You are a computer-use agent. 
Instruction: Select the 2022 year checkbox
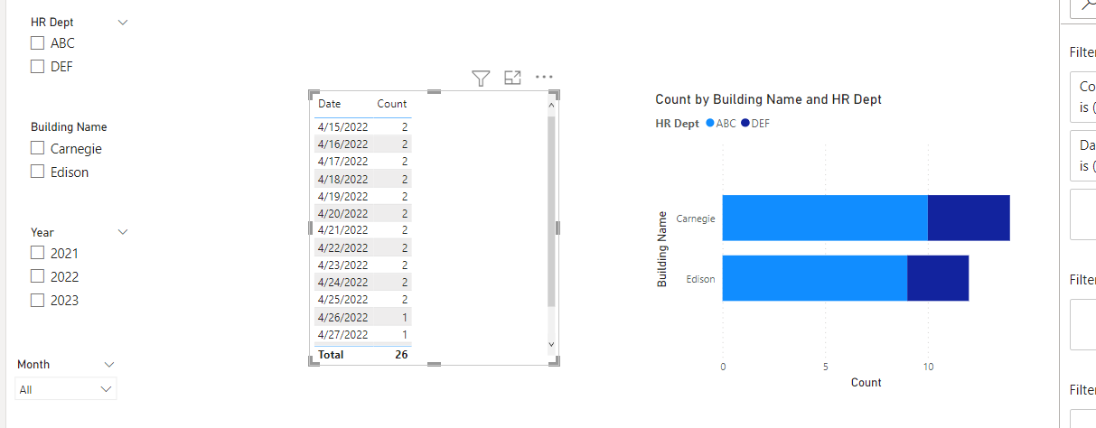(37, 276)
